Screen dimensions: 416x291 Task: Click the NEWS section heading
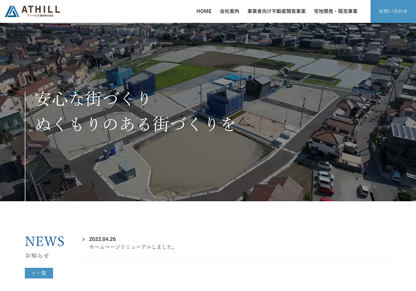(44, 241)
